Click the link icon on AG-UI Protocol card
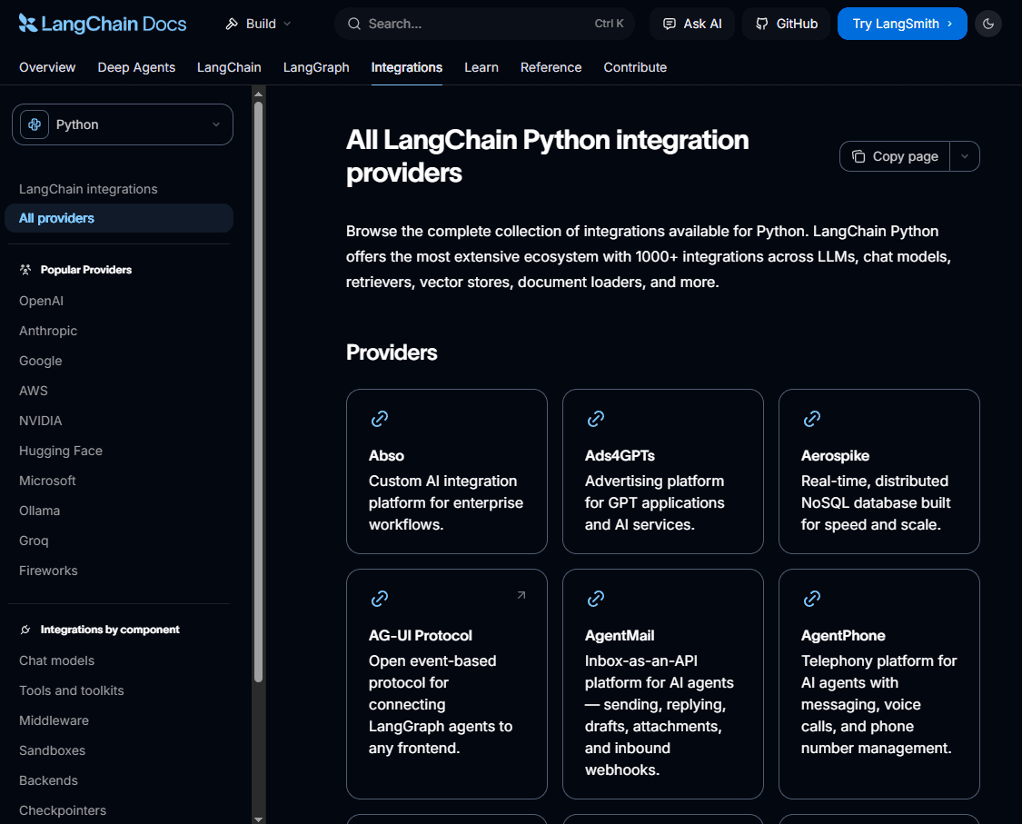The height and width of the screenshot is (824, 1022). coord(380,599)
